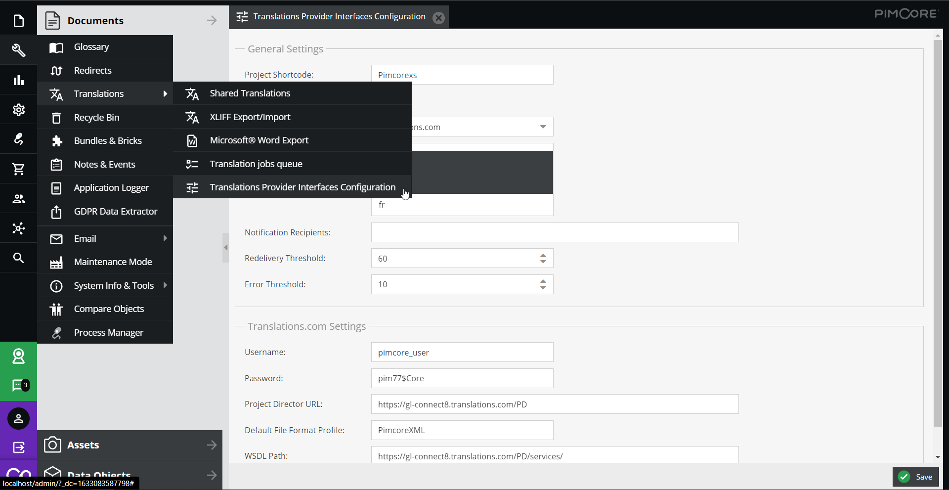Click the logout icon in sidebar

point(18,447)
